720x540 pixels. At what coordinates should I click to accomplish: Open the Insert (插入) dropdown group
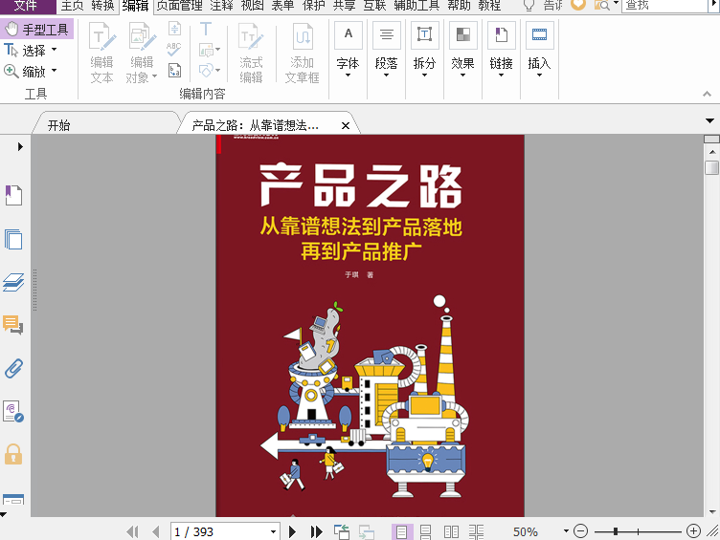pos(540,51)
